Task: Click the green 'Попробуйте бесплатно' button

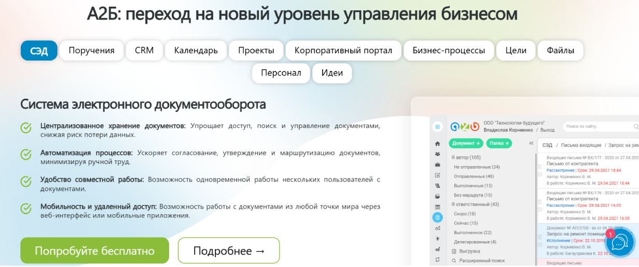Action: pos(94,251)
